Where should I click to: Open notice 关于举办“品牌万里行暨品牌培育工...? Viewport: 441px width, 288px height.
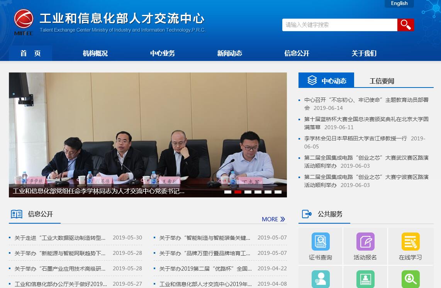click(205, 253)
